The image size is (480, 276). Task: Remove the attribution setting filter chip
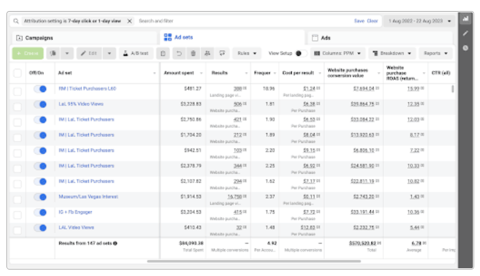pyautogui.click(x=129, y=21)
